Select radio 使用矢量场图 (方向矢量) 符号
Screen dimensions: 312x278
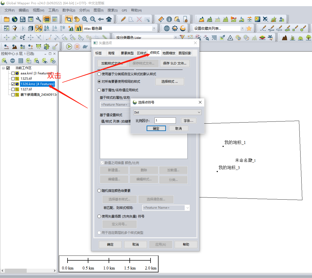tap(99, 216)
